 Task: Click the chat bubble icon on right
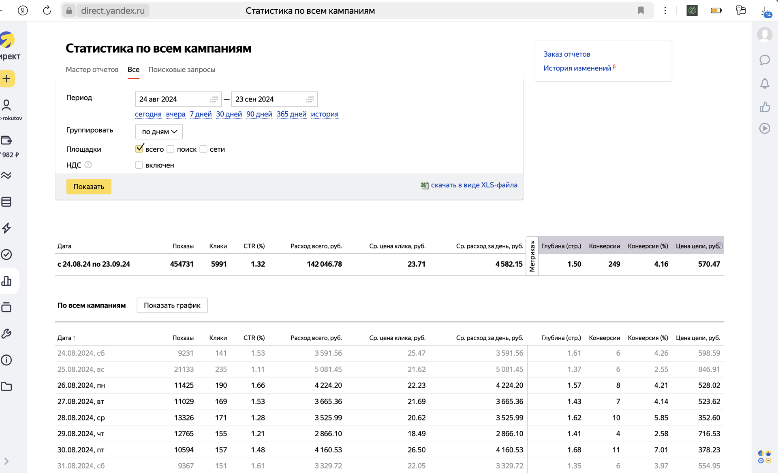click(x=764, y=60)
